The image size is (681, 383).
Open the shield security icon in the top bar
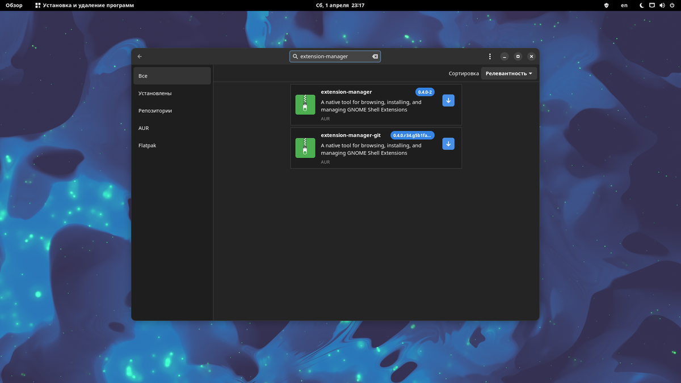point(606,5)
